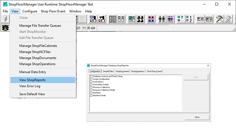The width and height of the screenshot is (236, 133).
Task: Click the red and blue machine groups icon
Action: (151, 19)
